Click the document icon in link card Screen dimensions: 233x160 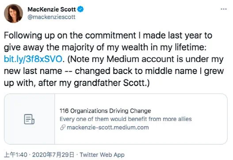[x=29, y=119]
